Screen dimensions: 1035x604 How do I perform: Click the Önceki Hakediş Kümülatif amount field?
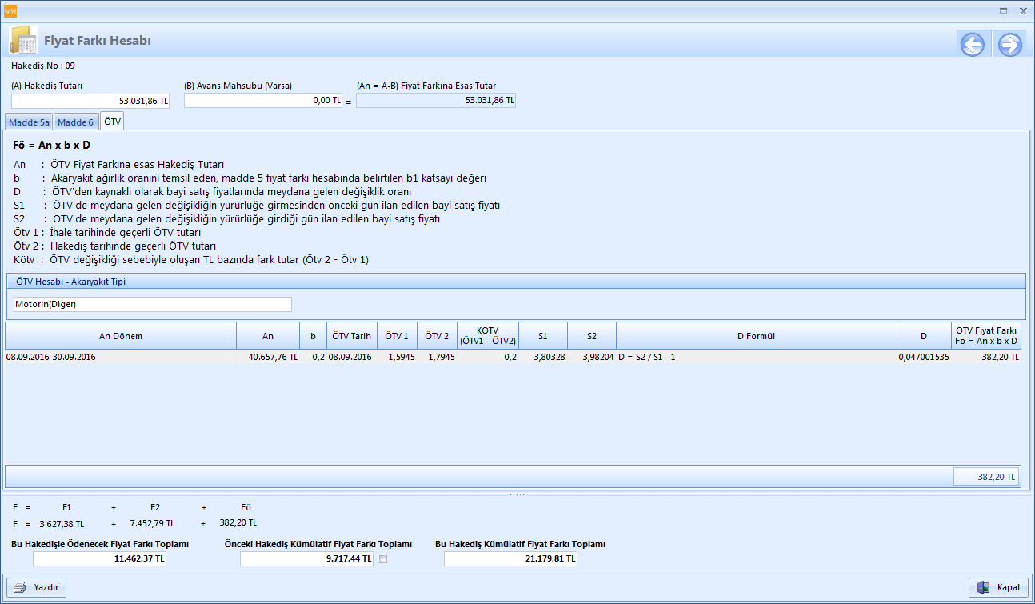pos(306,558)
